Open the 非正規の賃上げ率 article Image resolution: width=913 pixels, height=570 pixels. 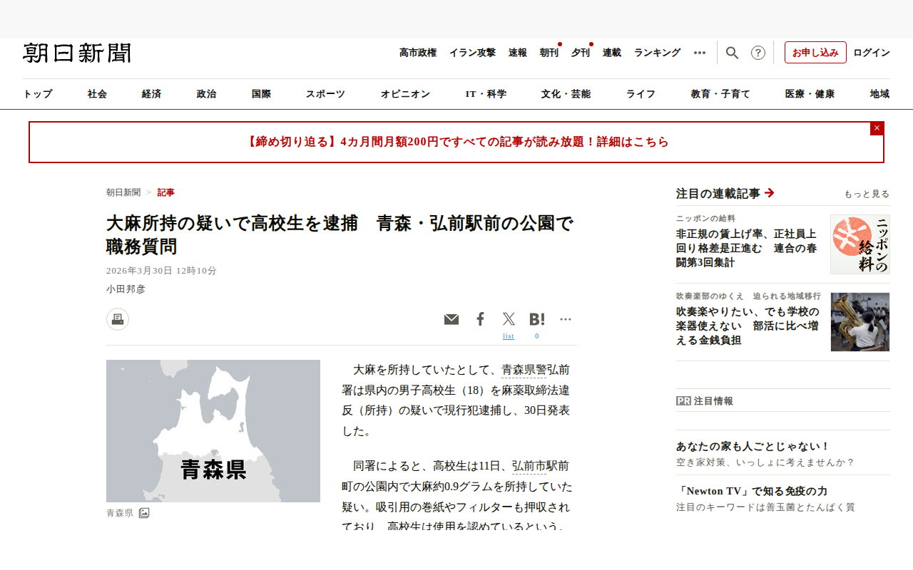[747, 248]
